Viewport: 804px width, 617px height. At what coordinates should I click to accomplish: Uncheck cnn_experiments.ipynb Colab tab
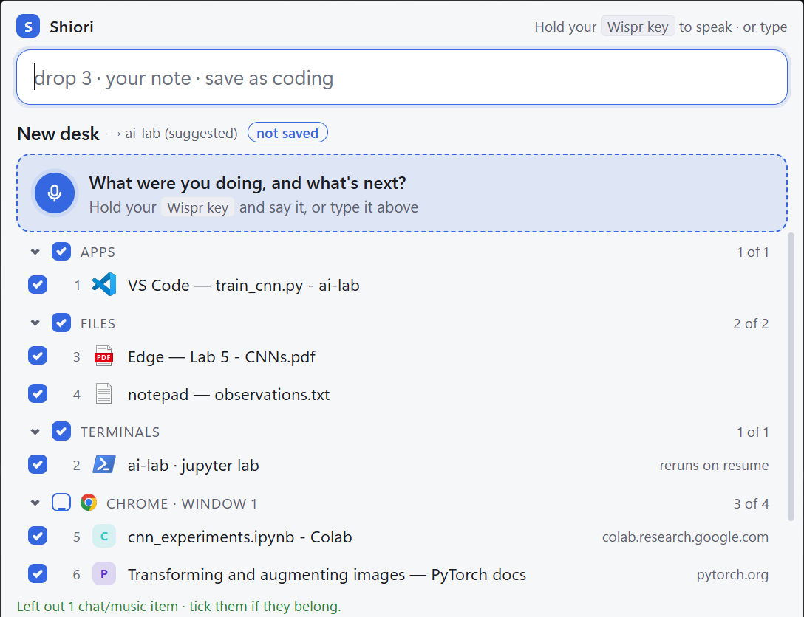[x=38, y=536]
